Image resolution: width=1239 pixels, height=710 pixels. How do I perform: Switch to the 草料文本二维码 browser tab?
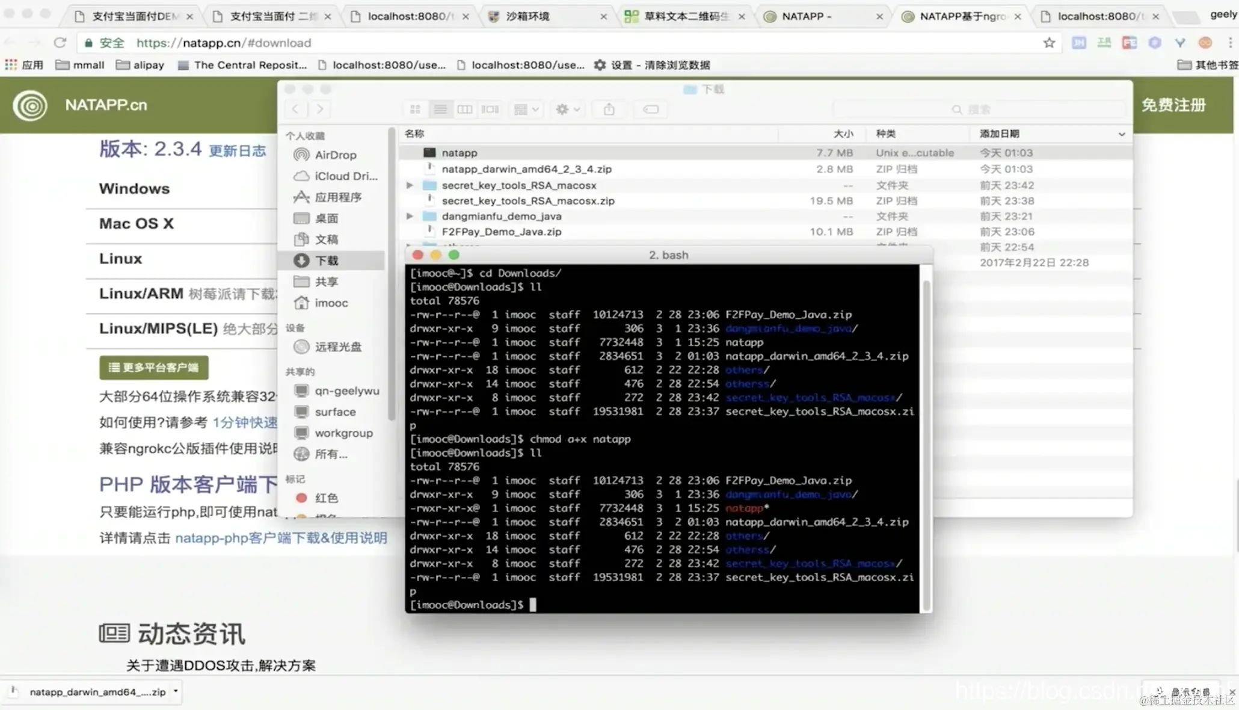(x=686, y=16)
